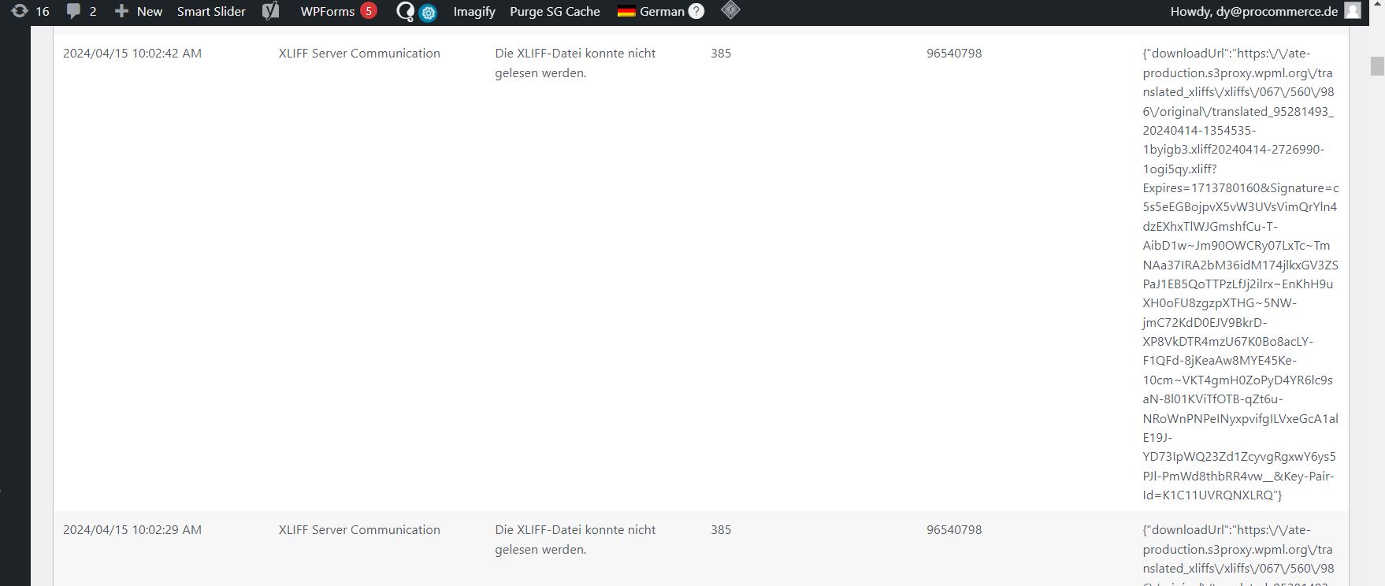This screenshot has width=1385, height=586.
Task: Open the Smart Slider menu
Action: pyautogui.click(x=211, y=11)
